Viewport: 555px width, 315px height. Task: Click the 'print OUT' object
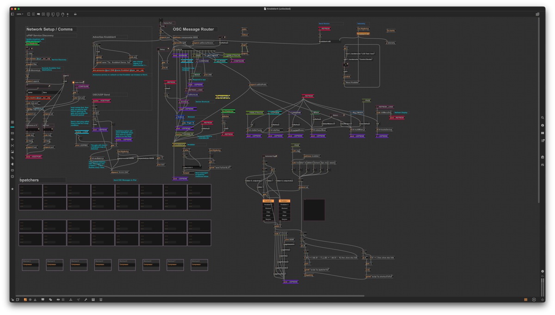(161, 164)
